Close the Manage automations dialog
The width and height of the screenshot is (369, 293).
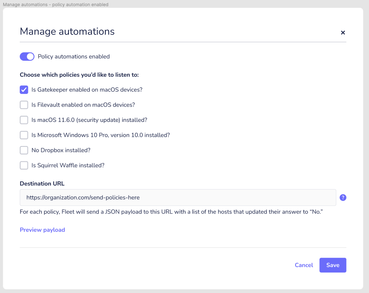(x=343, y=32)
